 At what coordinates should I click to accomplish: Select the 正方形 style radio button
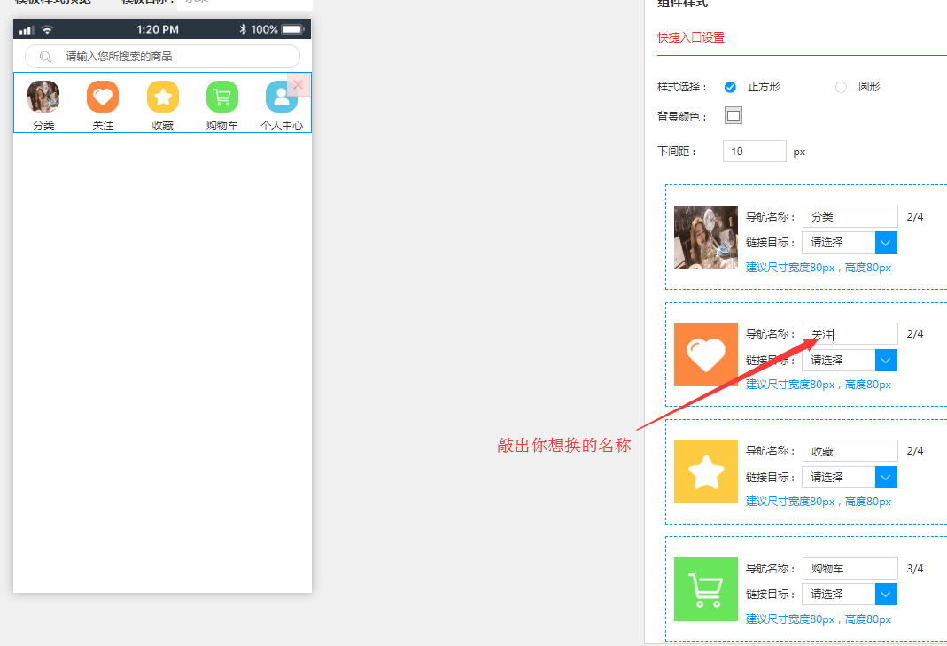pos(731,87)
